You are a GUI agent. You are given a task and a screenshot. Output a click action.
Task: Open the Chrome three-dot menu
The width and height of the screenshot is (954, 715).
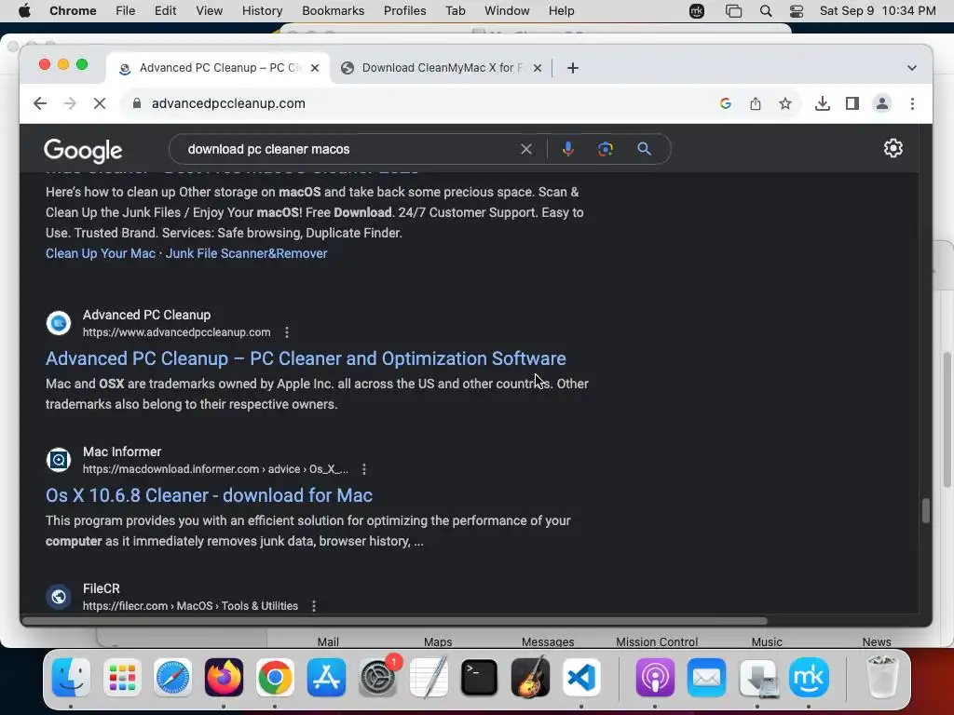[912, 103]
